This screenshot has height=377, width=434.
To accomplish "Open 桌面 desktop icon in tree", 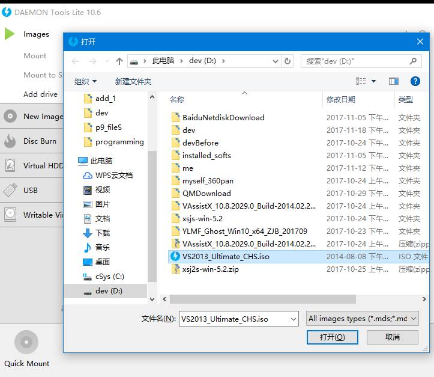I will tap(88, 262).
